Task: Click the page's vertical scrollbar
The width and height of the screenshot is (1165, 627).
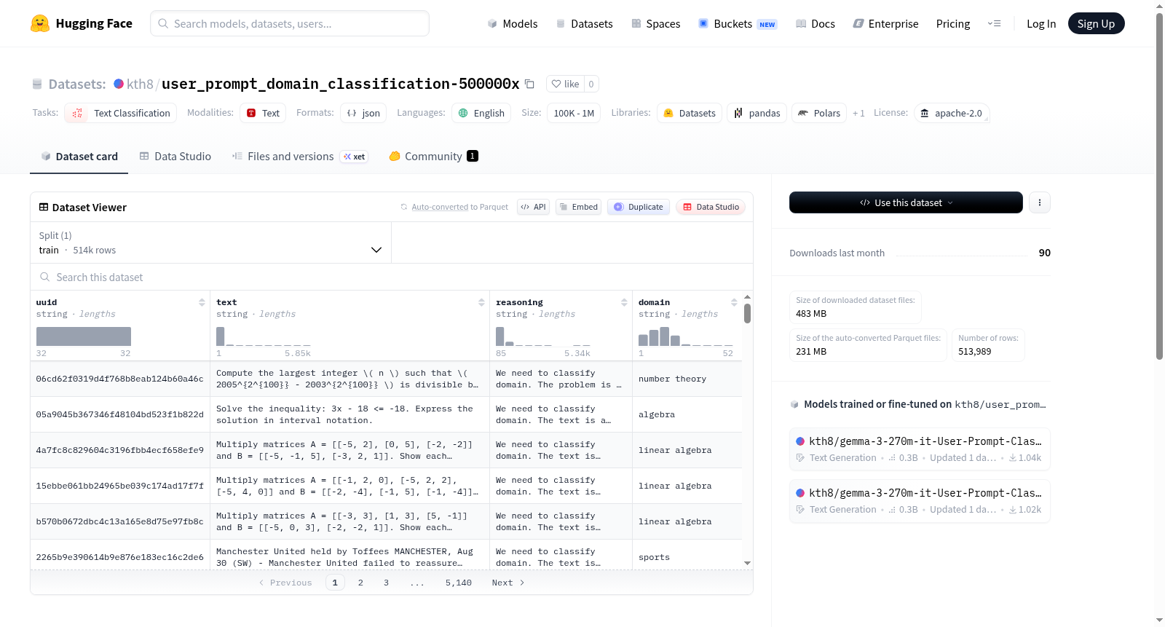Action: tap(1159, 186)
